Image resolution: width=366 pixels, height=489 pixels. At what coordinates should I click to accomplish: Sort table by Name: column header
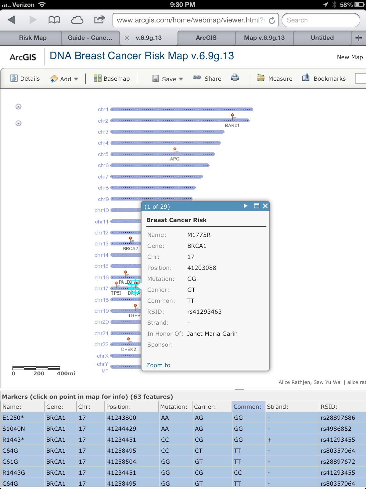pos(22,407)
